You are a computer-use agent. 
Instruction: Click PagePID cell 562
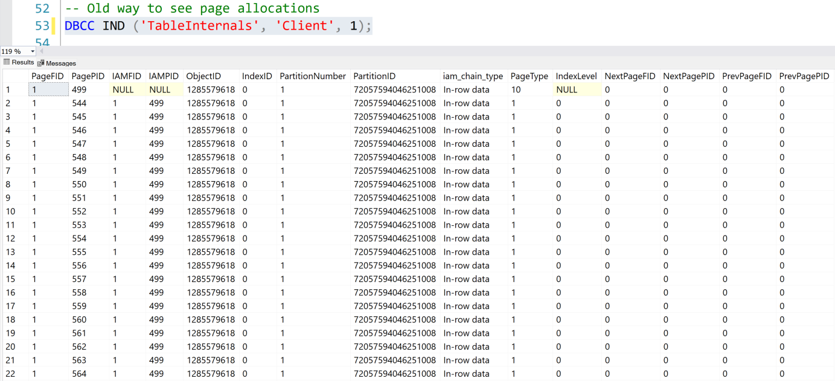pos(88,347)
